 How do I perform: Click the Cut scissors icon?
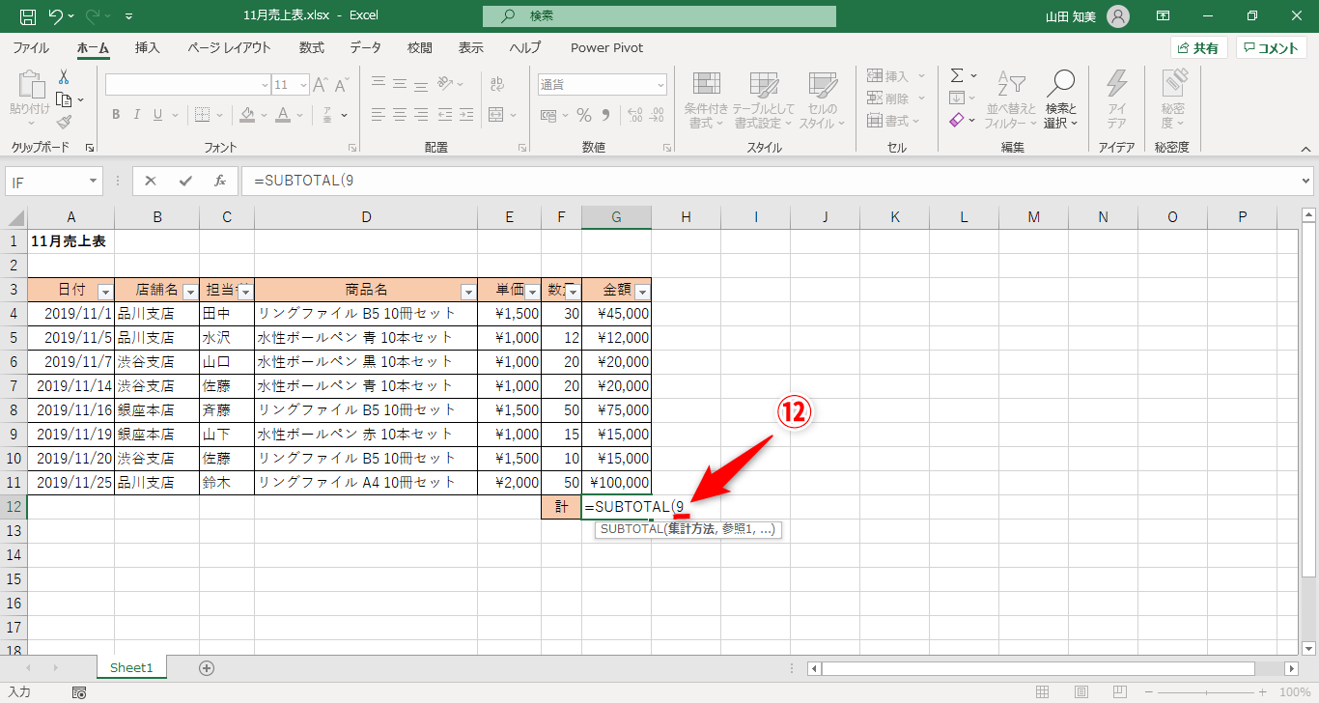point(64,77)
